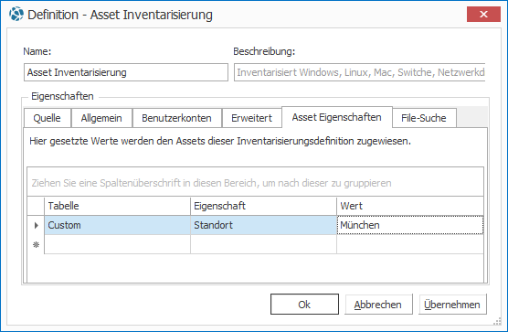
Task: Click the current row indicator arrow
Action: [36, 225]
